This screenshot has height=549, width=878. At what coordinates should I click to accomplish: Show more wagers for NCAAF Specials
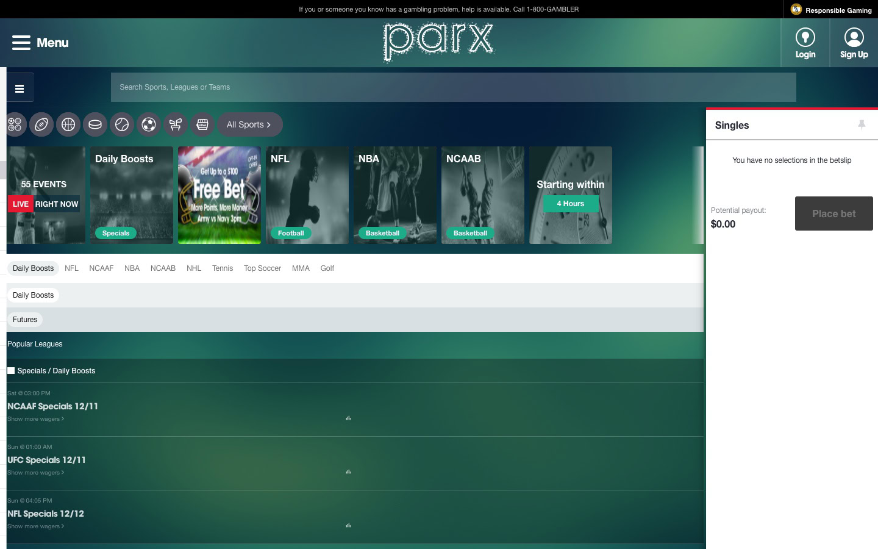(x=35, y=419)
